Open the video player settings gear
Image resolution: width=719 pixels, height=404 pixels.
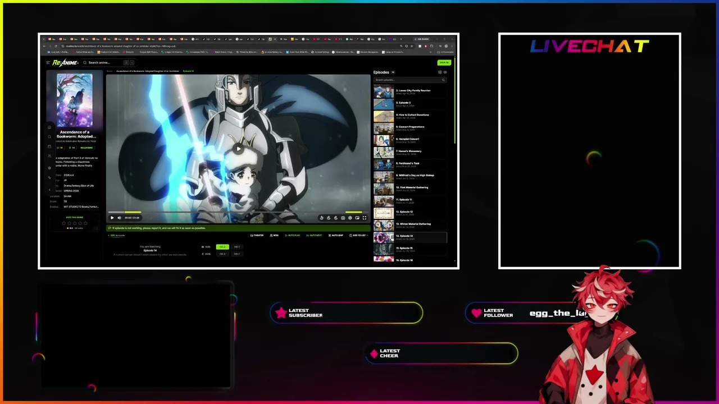[x=350, y=218]
